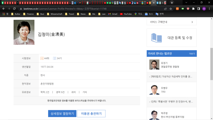213x120 pixels.
Task: Click 더보기 in 기사로 만나는 법조인
Action: [x=192, y=54]
